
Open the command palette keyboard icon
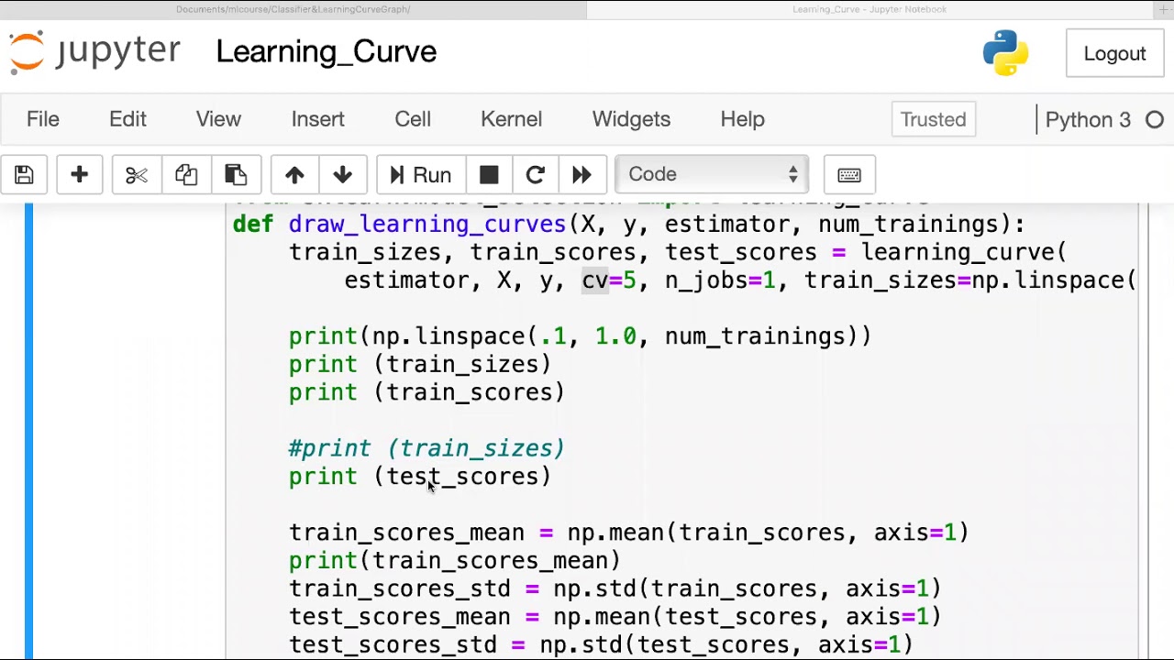point(849,174)
